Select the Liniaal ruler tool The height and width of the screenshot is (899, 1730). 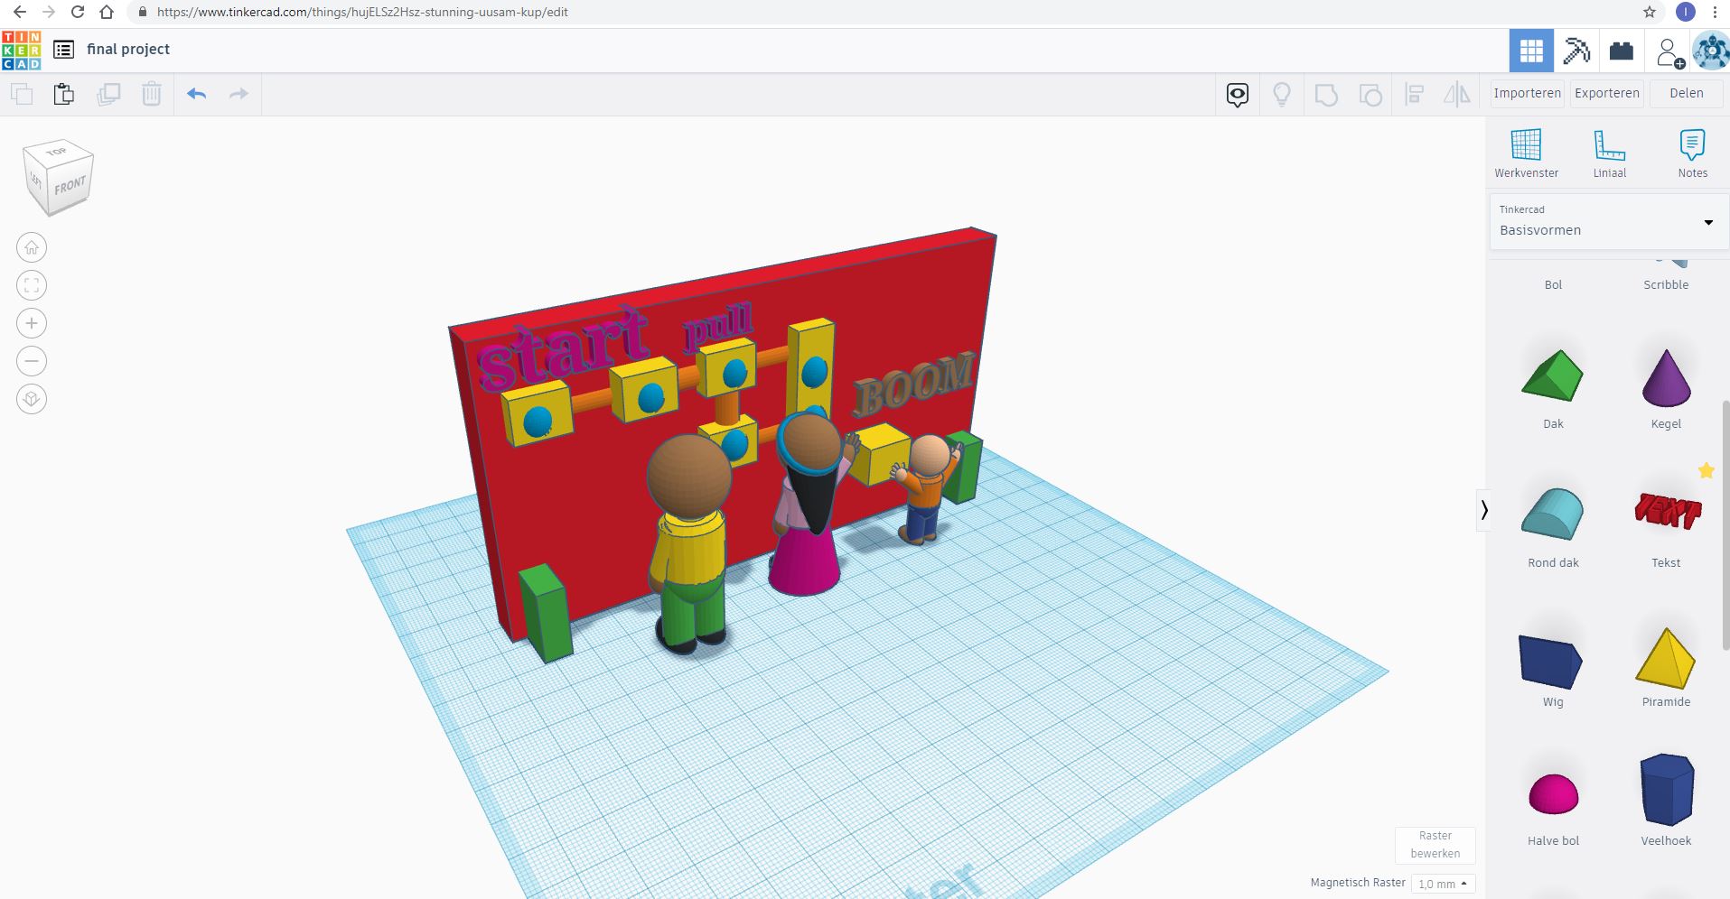click(1609, 153)
